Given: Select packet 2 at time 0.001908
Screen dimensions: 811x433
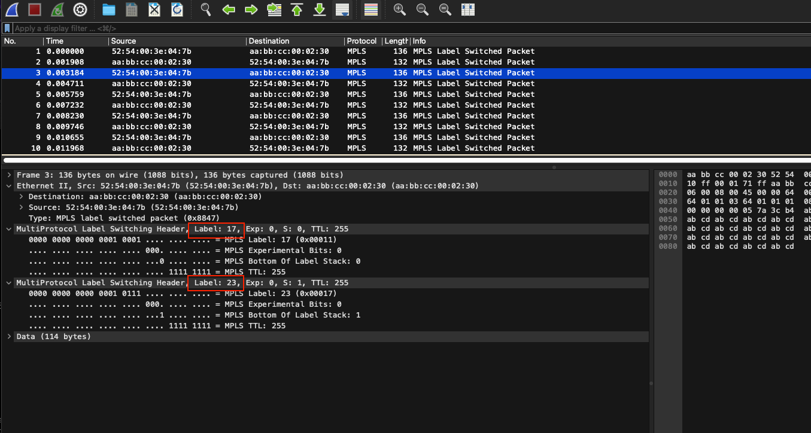Looking at the screenshot, I should coord(406,62).
